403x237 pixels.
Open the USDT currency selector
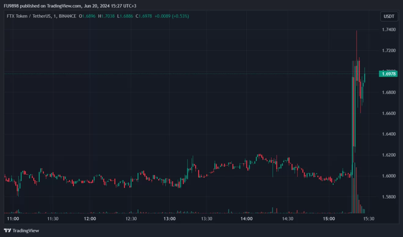(389, 16)
